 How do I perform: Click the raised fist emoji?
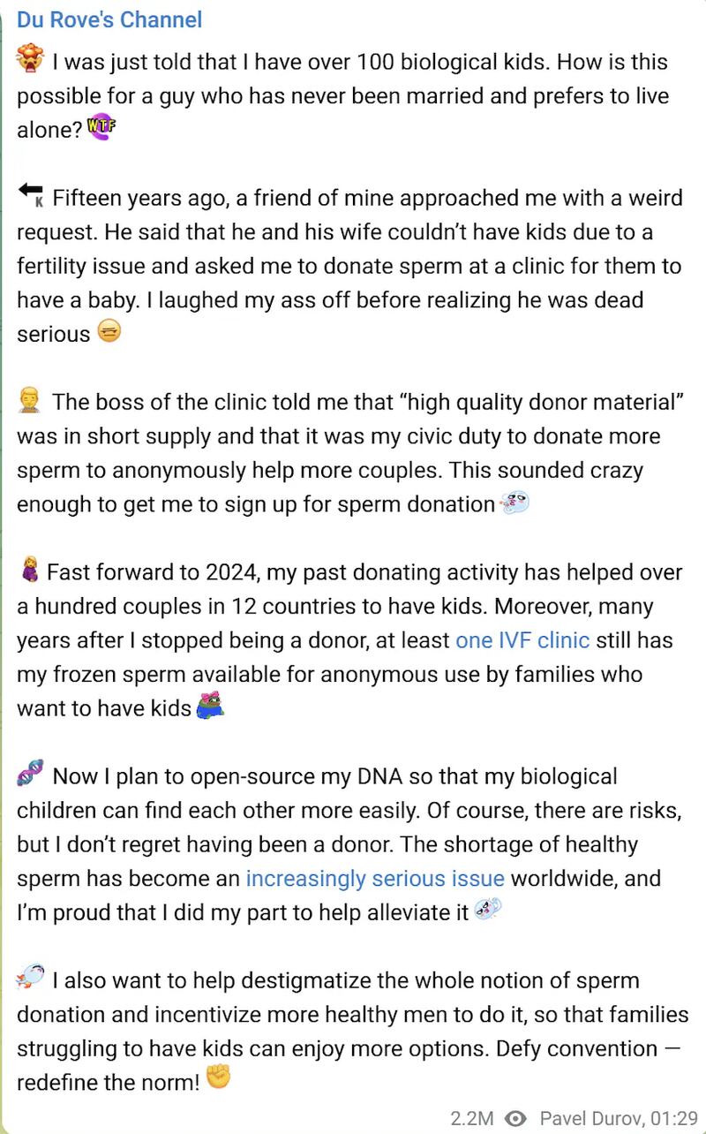pyautogui.click(x=217, y=1081)
